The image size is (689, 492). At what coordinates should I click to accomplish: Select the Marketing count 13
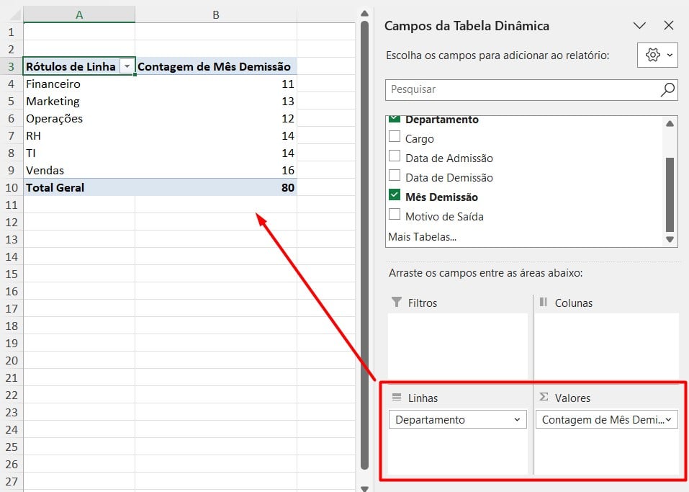(x=216, y=101)
